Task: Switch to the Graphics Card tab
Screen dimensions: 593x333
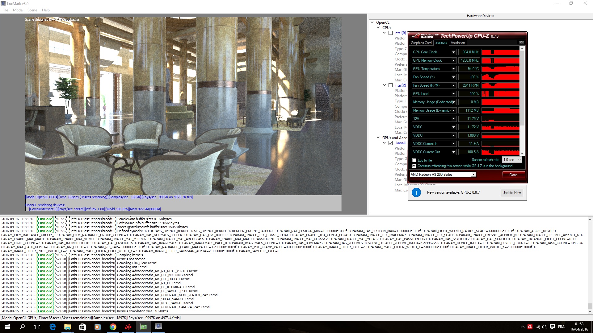Action: pos(421,43)
